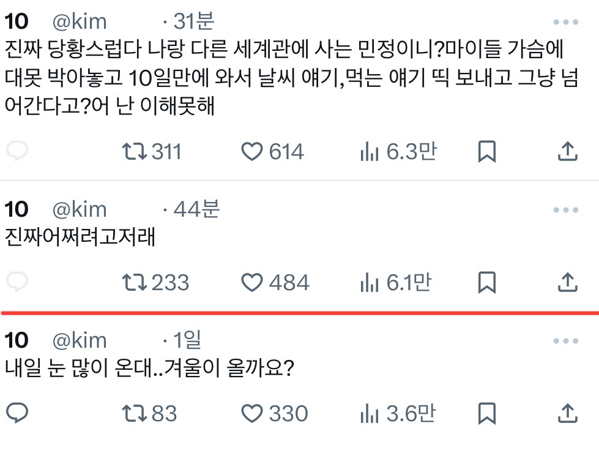
Task: Toggle retweet on the tweet with 233 retweets
Action: (x=135, y=283)
